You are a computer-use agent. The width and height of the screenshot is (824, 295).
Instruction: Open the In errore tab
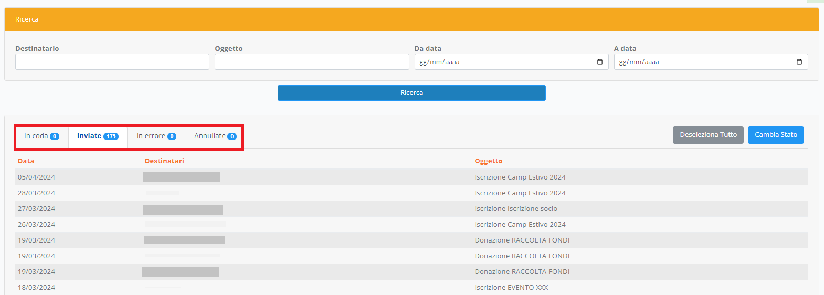(156, 136)
